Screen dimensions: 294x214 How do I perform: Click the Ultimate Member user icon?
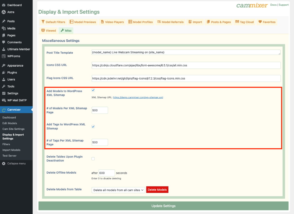(4, 49)
